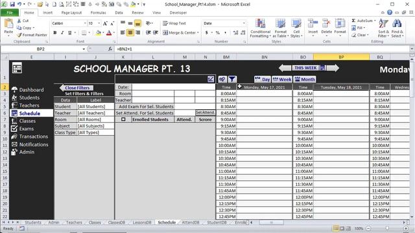Screen dimensions: 415x233
Task: Switch to the Insert ribbon tab
Action: point(47,13)
